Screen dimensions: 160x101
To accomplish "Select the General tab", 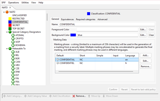I will pos(55,19).
